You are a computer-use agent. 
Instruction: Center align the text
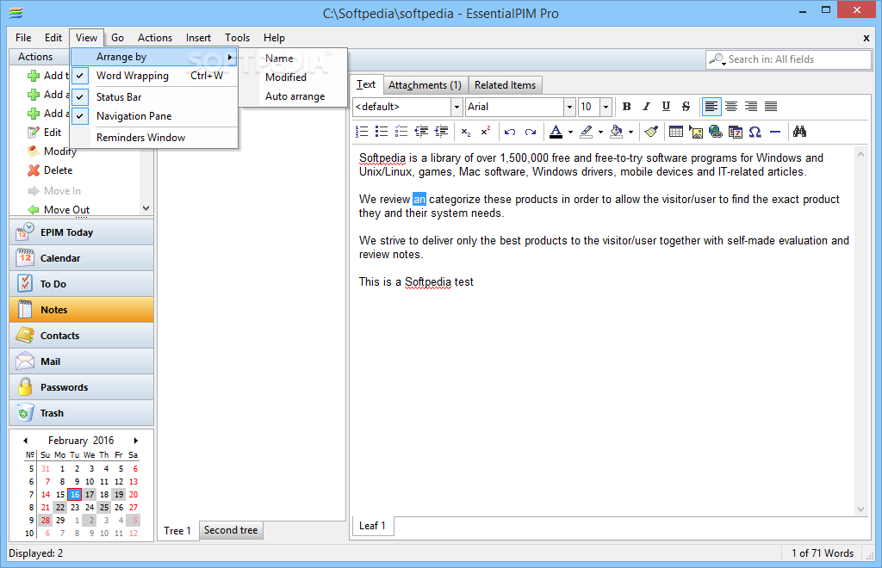point(731,106)
